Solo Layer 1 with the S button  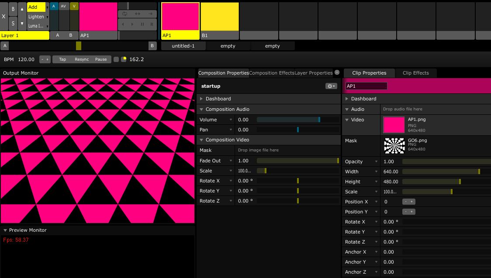13,24
